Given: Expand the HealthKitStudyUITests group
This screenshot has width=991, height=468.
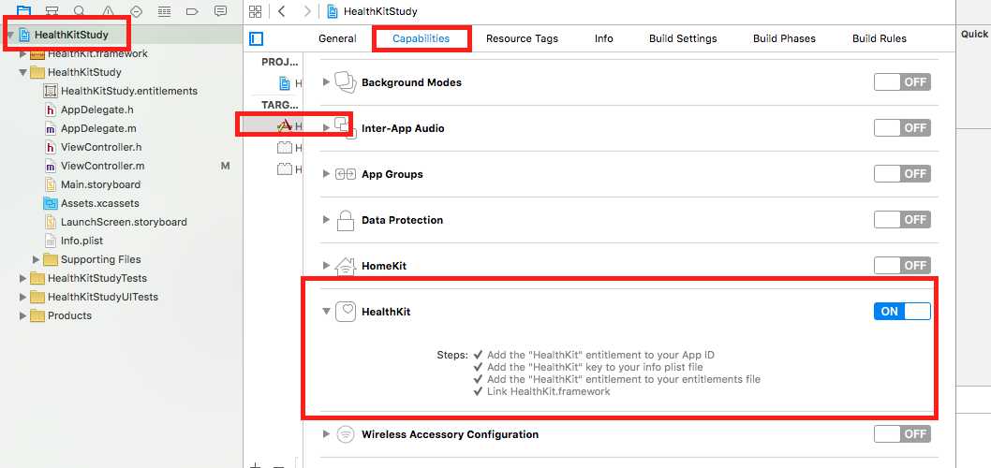Looking at the screenshot, I should click(23, 297).
